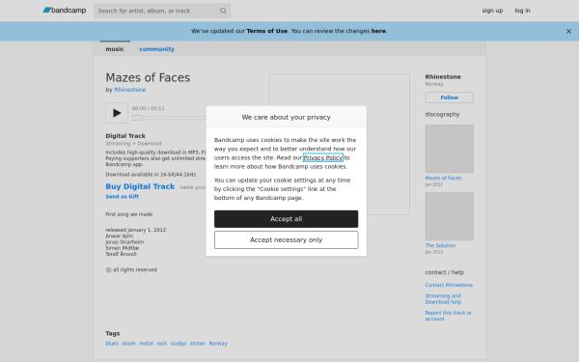This screenshot has width=579, height=362.
Task: Click the 'discography' sidebar heading
Action: click(442, 114)
